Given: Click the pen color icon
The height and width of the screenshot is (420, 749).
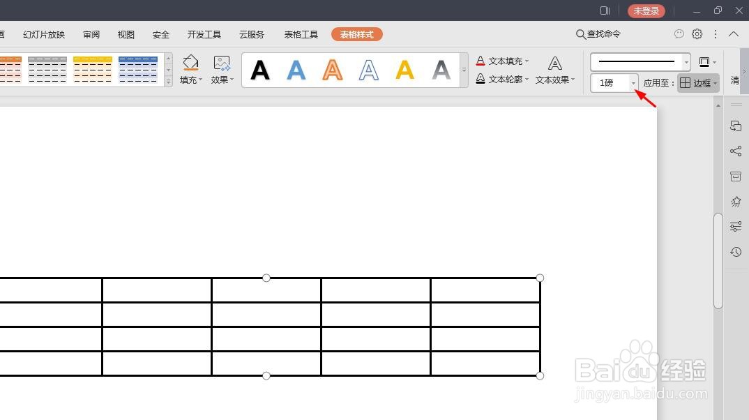Looking at the screenshot, I should click(x=704, y=61).
